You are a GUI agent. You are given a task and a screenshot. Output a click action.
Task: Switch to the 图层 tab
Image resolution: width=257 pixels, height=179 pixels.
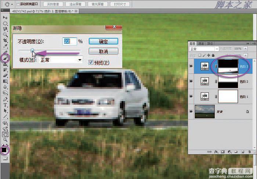tap(192, 43)
